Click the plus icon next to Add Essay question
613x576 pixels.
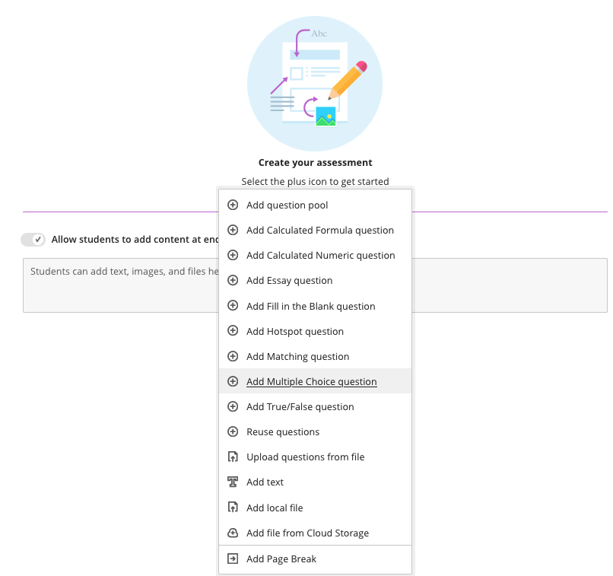tap(233, 280)
